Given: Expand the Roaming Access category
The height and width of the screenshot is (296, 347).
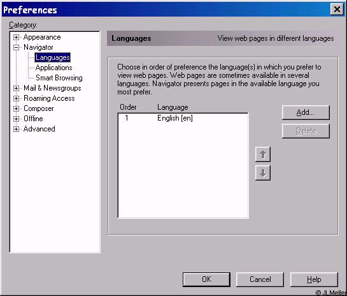Looking at the screenshot, I should [x=16, y=98].
